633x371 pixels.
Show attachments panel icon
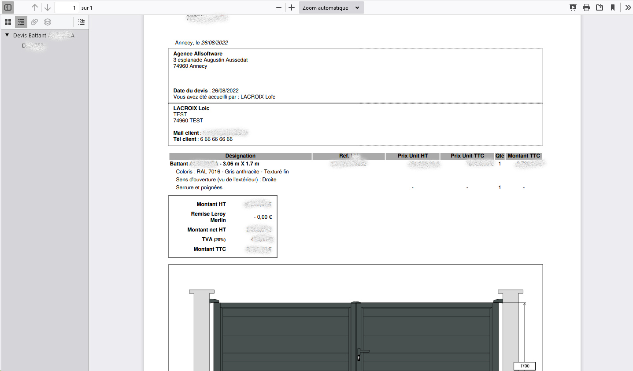point(34,22)
